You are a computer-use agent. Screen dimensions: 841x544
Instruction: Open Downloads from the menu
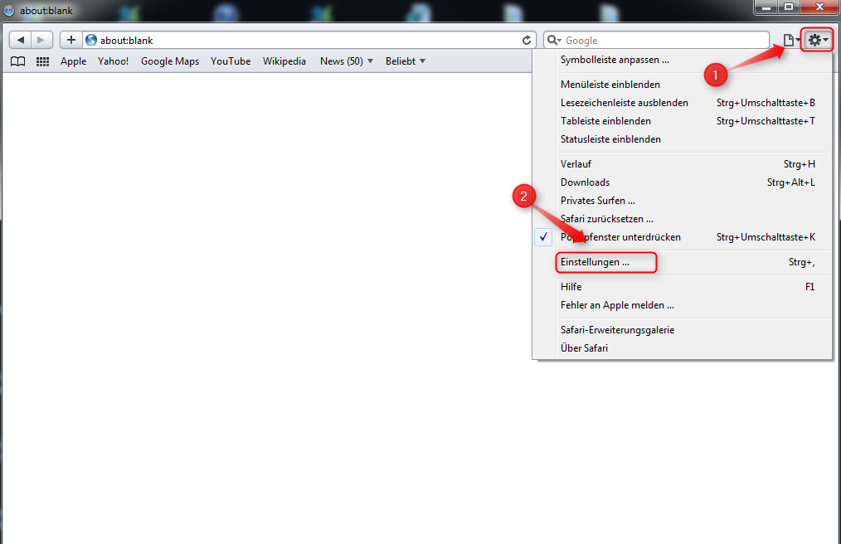(683, 182)
